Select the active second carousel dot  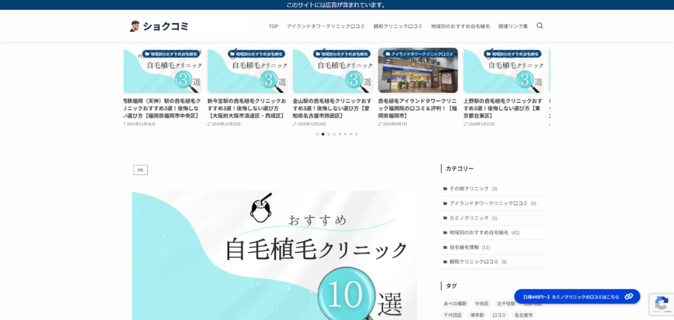click(x=323, y=134)
